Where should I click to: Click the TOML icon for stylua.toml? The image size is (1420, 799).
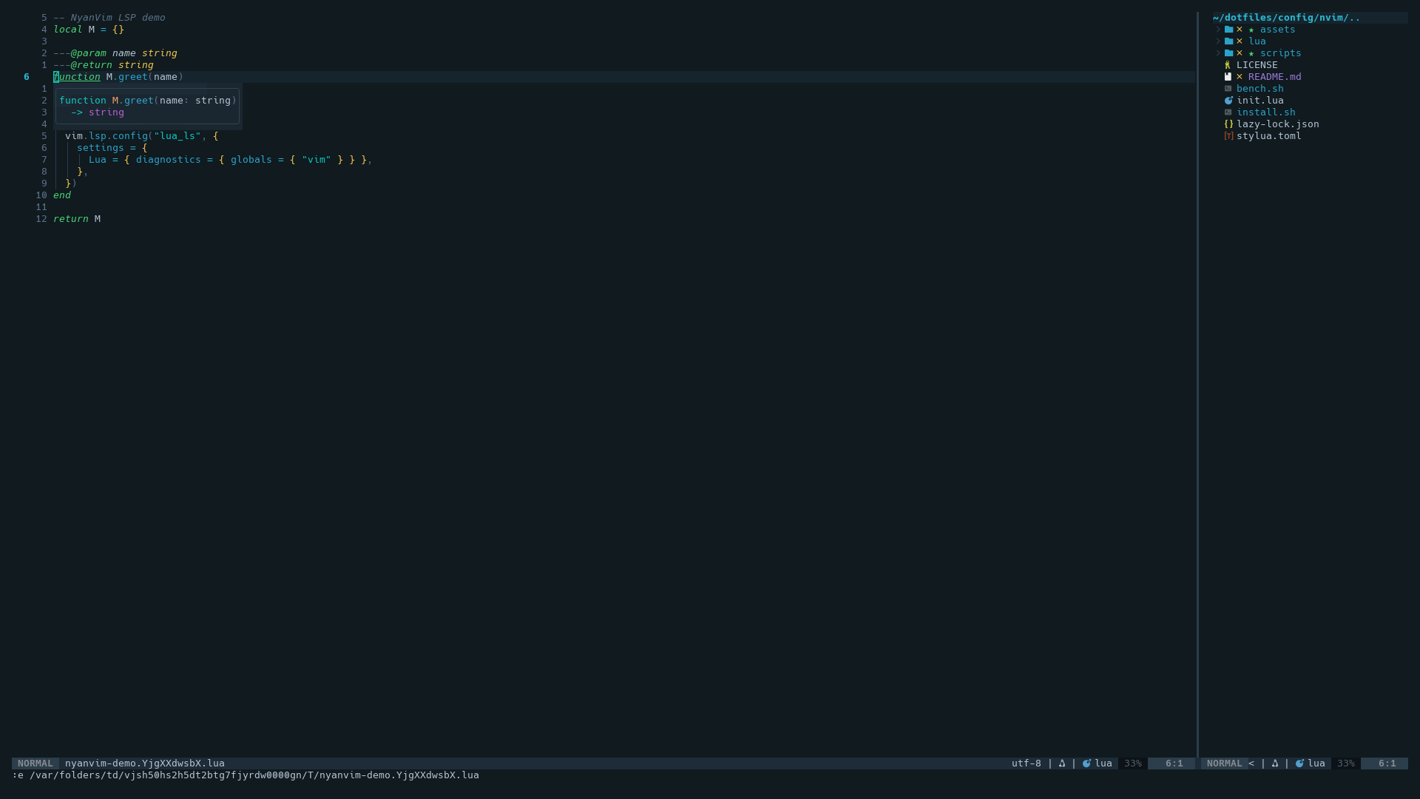[1228, 136]
